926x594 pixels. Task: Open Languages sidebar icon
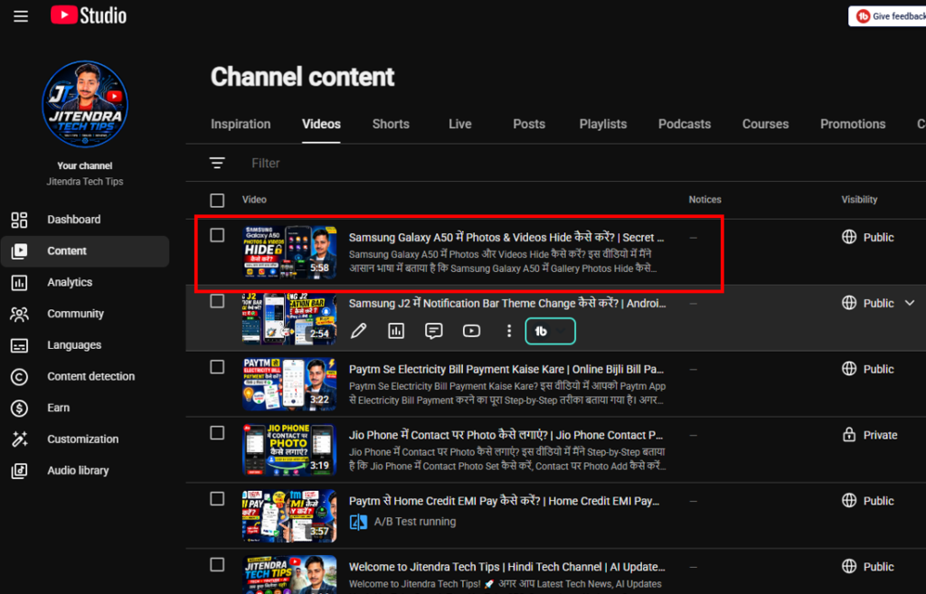19,344
